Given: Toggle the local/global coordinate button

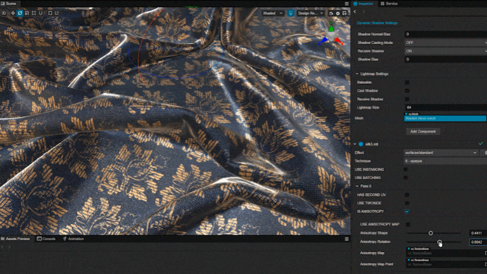Looking at the screenshot, I should 57,13.
